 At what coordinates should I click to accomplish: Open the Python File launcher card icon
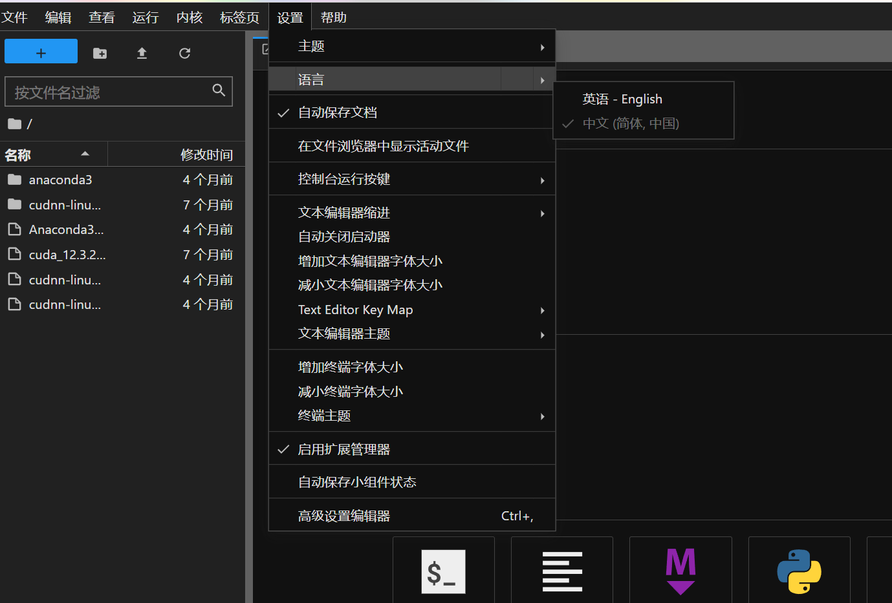[x=799, y=571]
